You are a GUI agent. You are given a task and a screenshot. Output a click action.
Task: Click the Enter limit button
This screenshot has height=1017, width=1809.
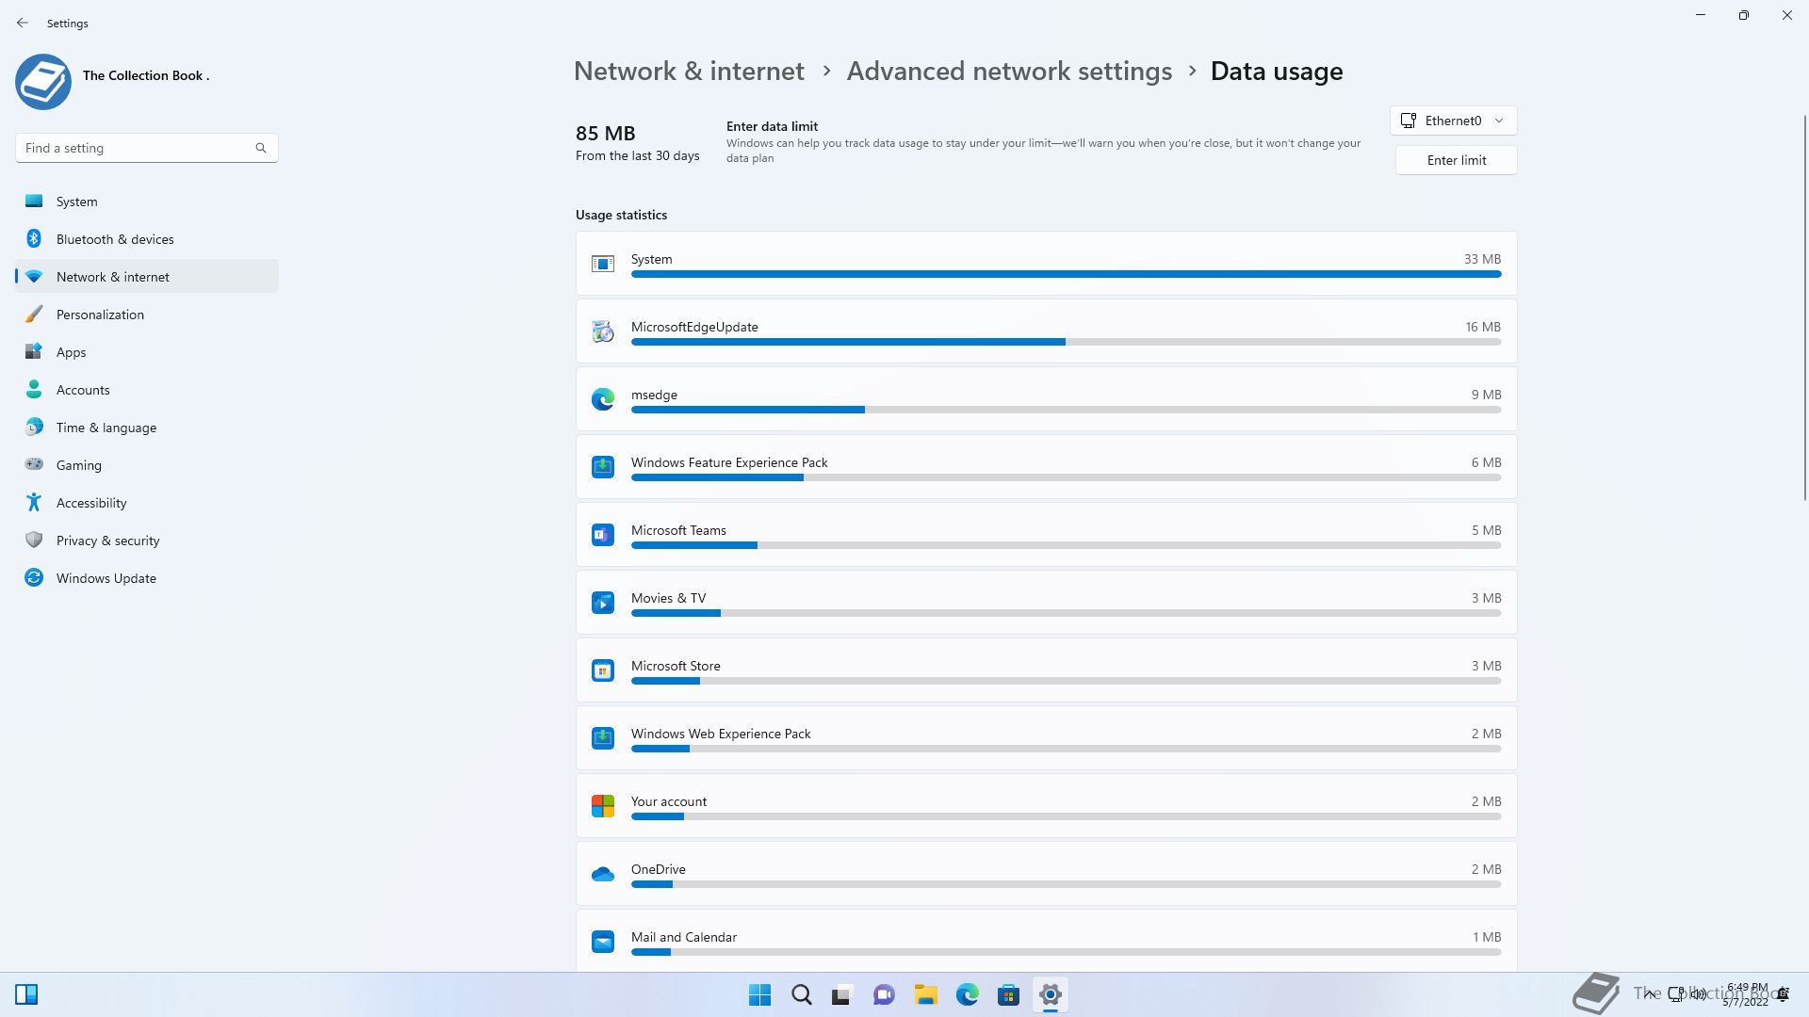pos(1457,160)
